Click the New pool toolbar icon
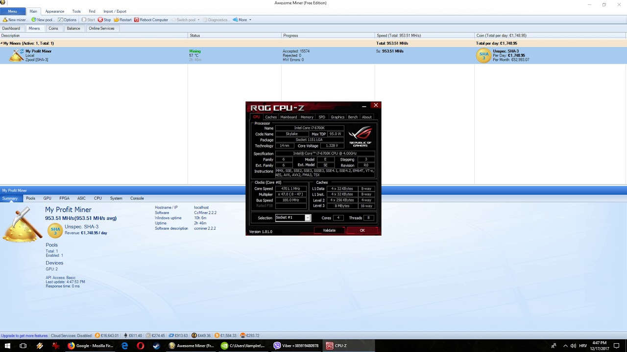 click(34, 20)
